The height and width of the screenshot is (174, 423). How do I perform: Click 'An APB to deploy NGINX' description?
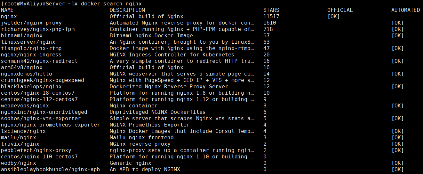click(x=145, y=169)
